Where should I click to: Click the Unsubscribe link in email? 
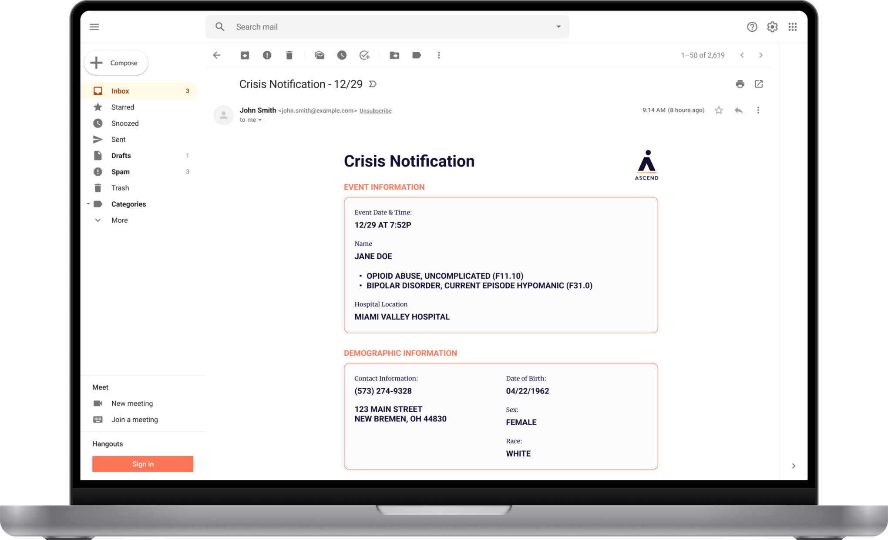coord(374,111)
